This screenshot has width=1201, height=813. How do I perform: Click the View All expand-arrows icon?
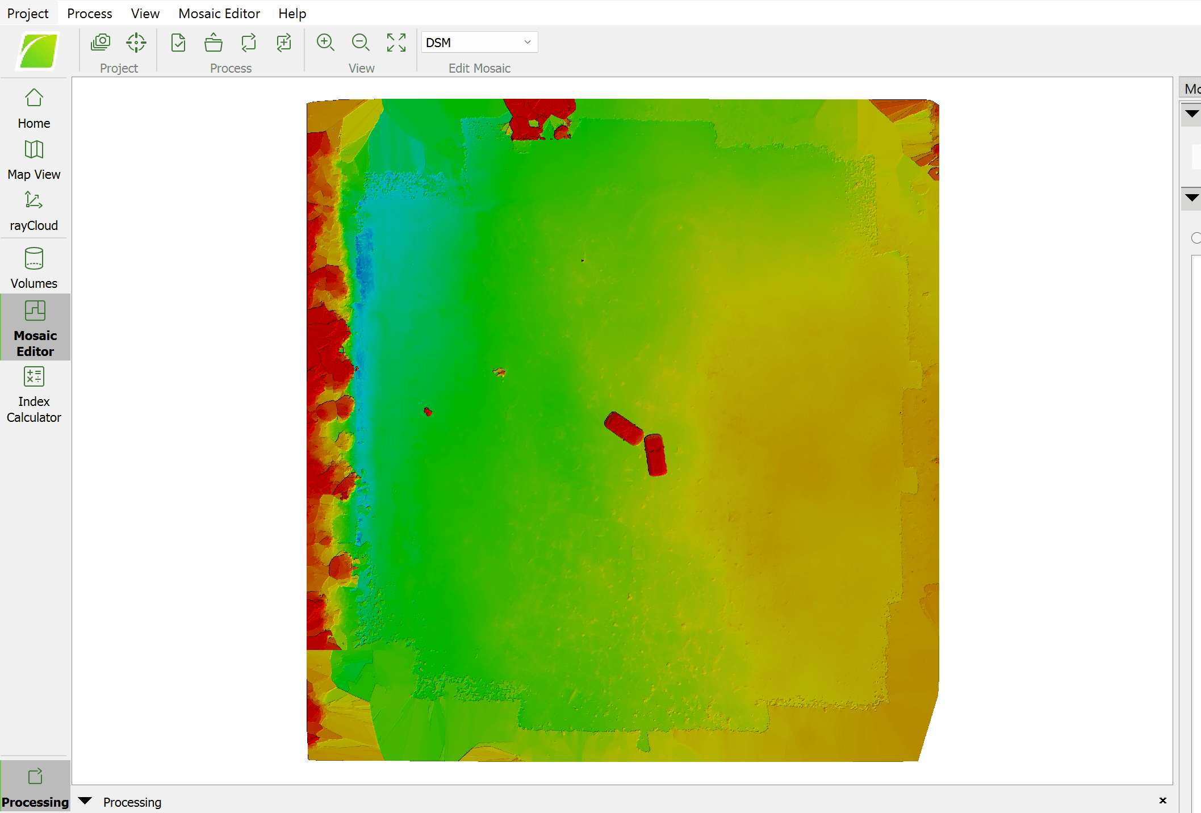396,43
